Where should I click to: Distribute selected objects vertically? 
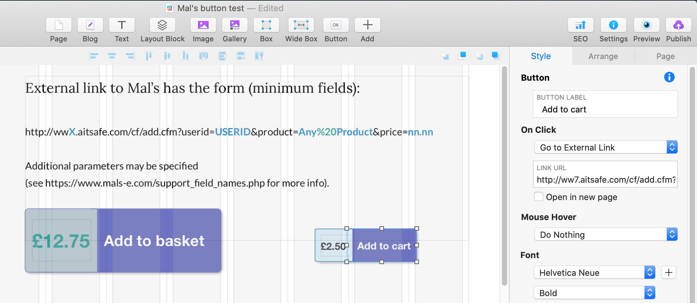222,56
